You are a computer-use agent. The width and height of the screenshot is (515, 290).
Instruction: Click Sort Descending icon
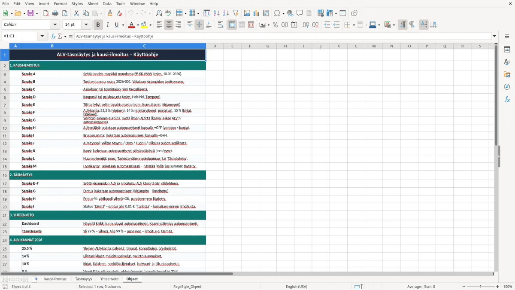(x=226, y=13)
